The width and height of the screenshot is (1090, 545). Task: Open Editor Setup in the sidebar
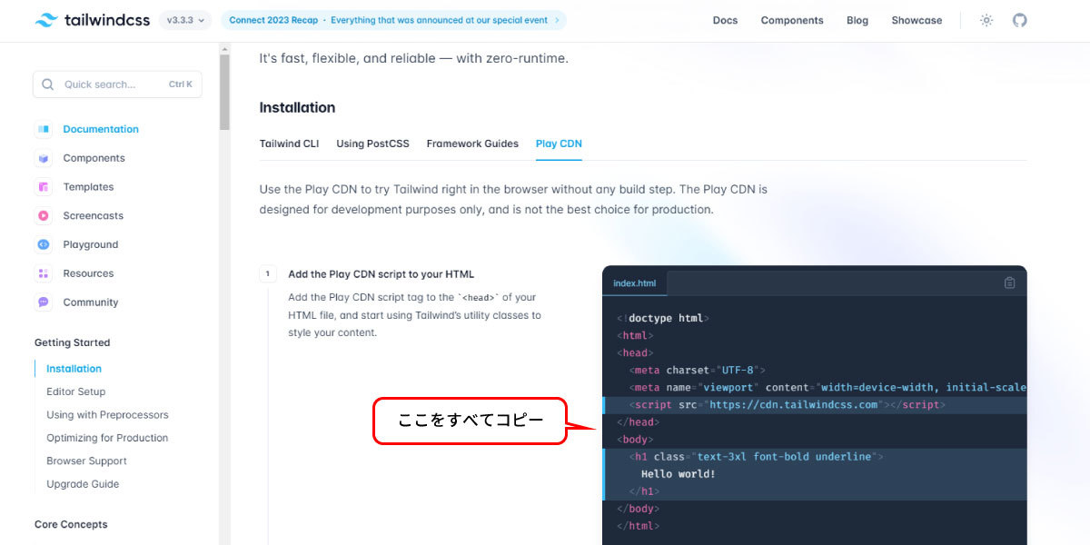pyautogui.click(x=76, y=391)
